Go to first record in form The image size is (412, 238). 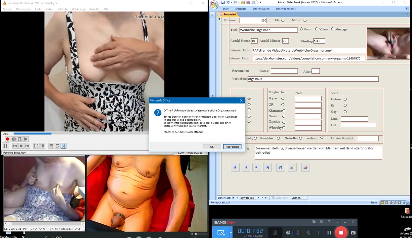pos(235,167)
